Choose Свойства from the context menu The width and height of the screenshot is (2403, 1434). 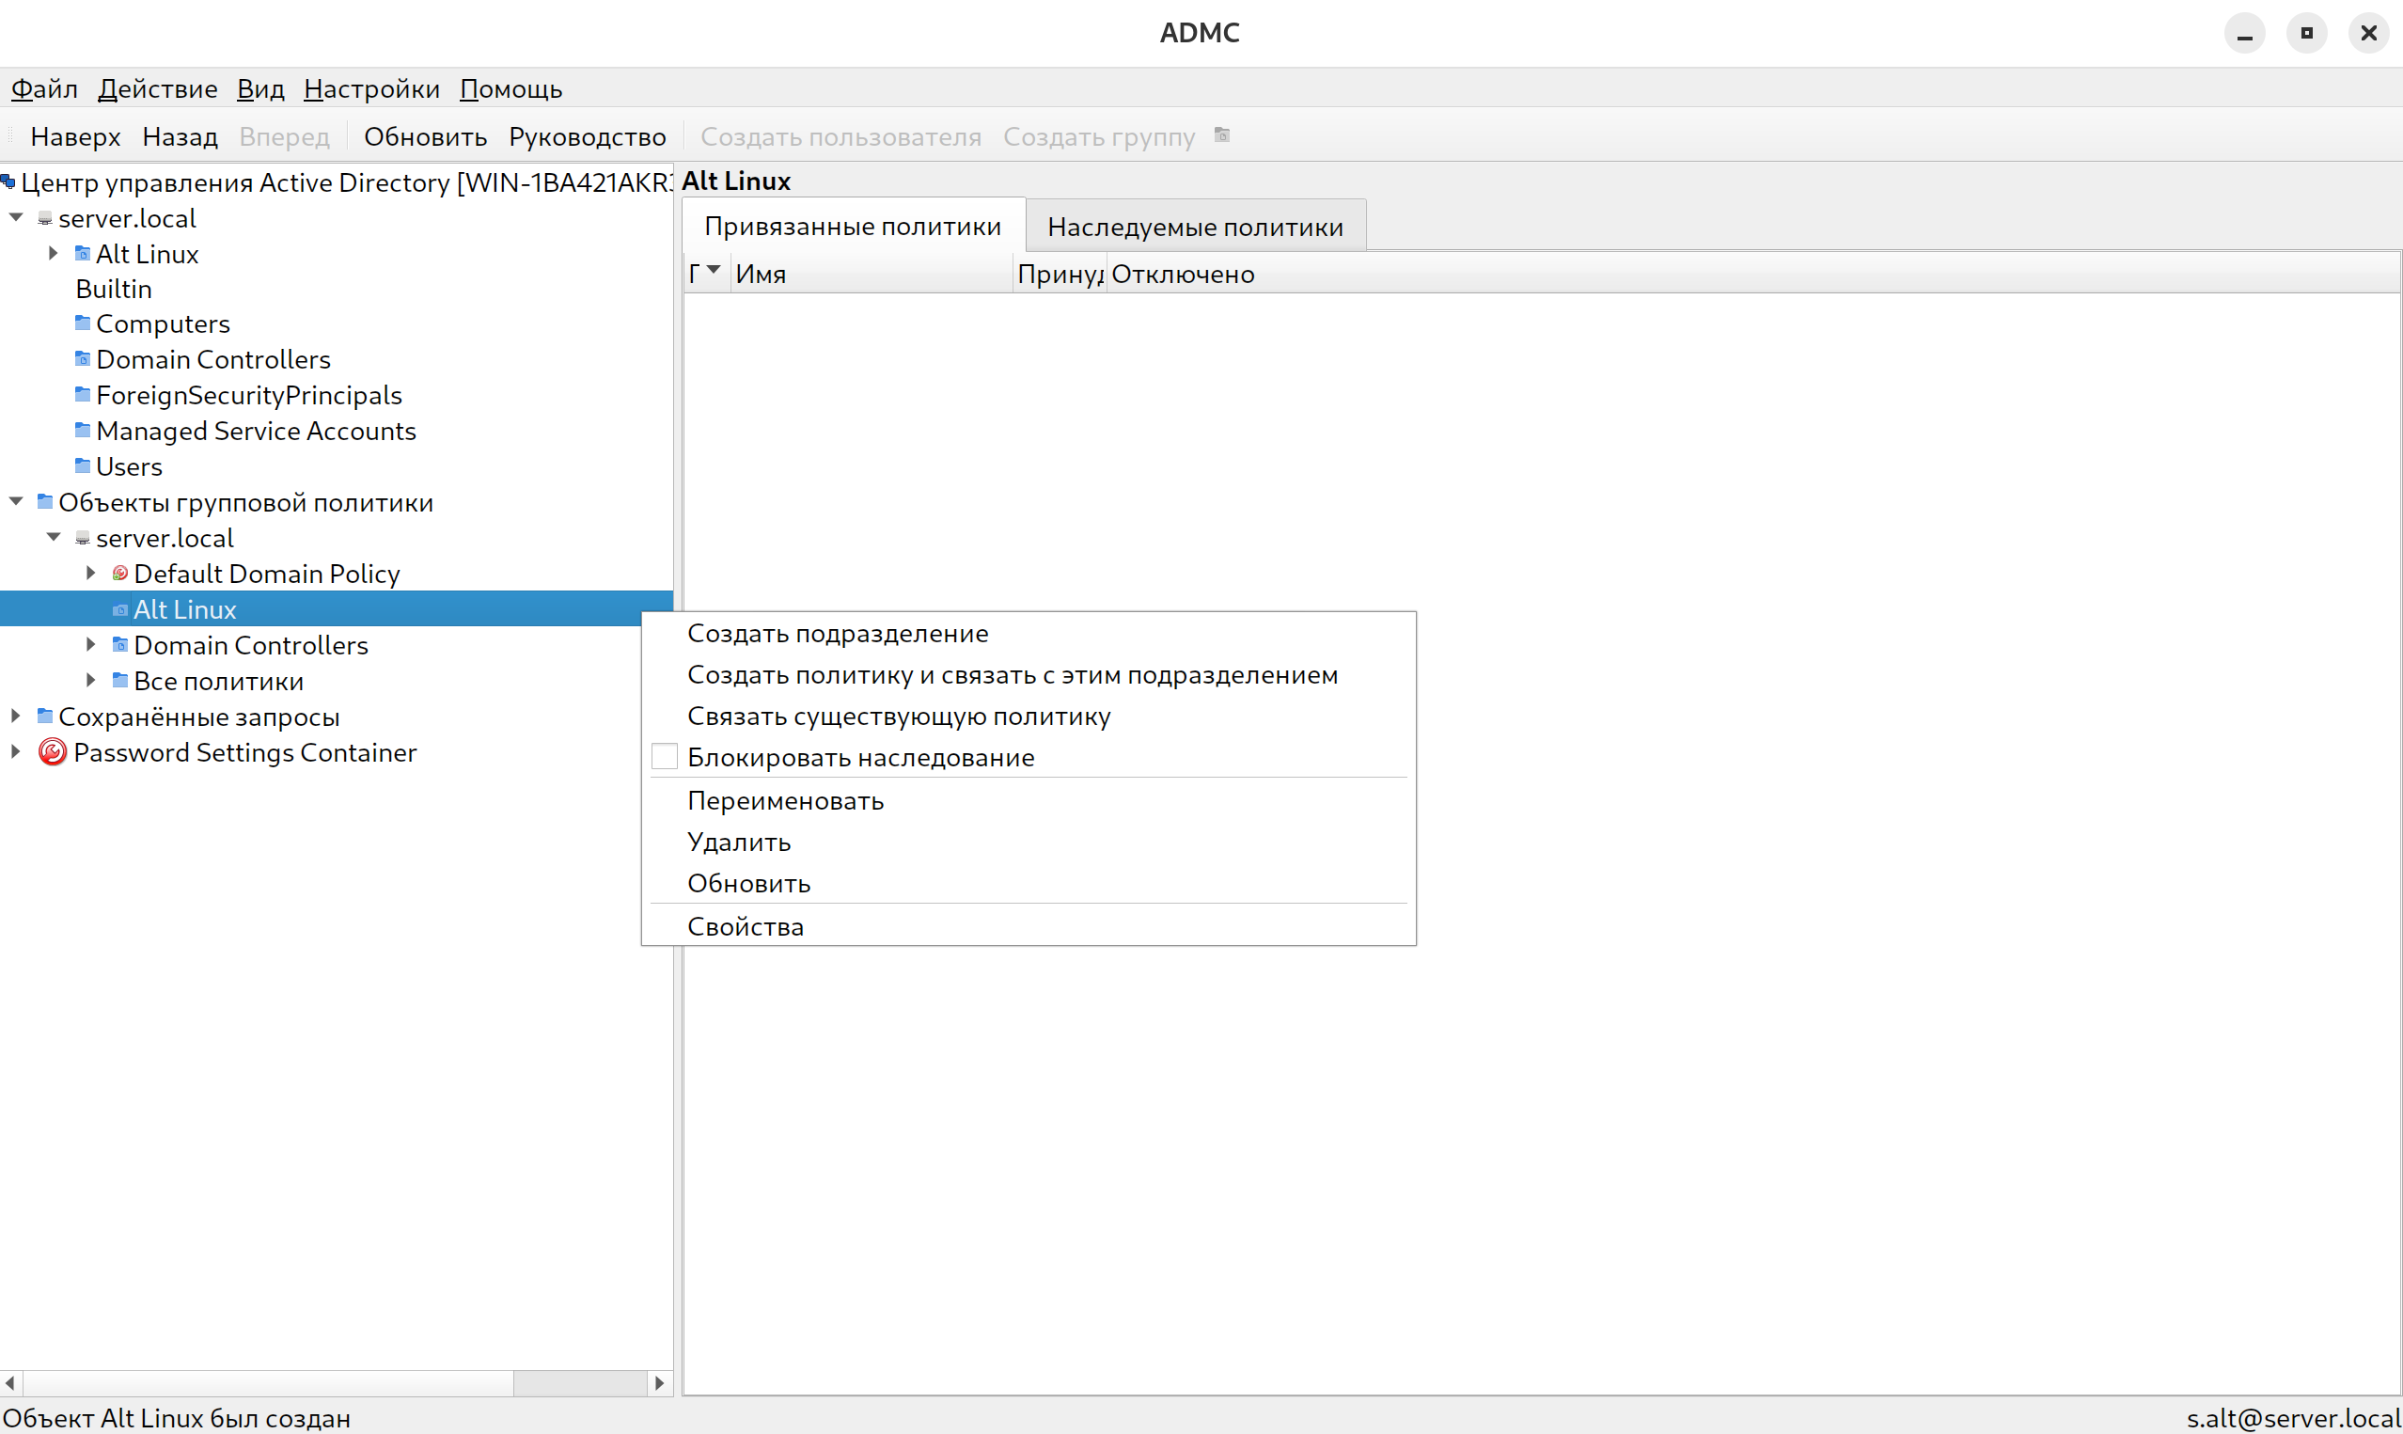point(745,926)
